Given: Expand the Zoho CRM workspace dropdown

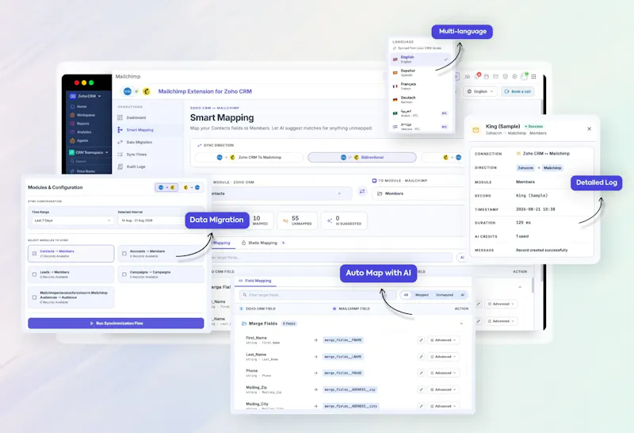Looking at the screenshot, I should click(x=86, y=96).
